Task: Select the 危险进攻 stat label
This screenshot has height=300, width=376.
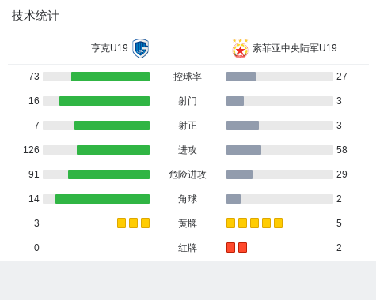Action: point(188,174)
